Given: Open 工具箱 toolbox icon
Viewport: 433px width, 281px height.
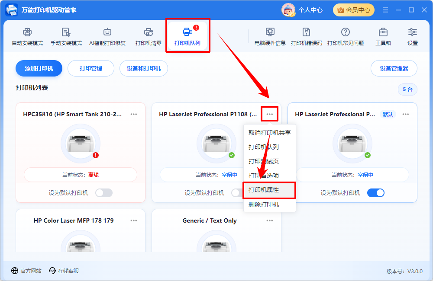Looking at the screenshot, I should click(383, 37).
